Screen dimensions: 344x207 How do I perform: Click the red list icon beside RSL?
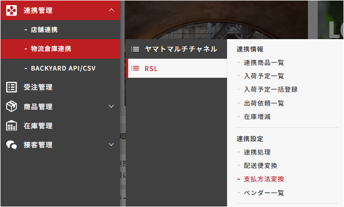click(135, 68)
